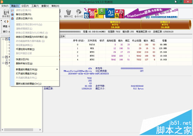This screenshot has height=136, width=193.
Task: Expand the plus node in the disk tree
Action: (x=7, y=60)
